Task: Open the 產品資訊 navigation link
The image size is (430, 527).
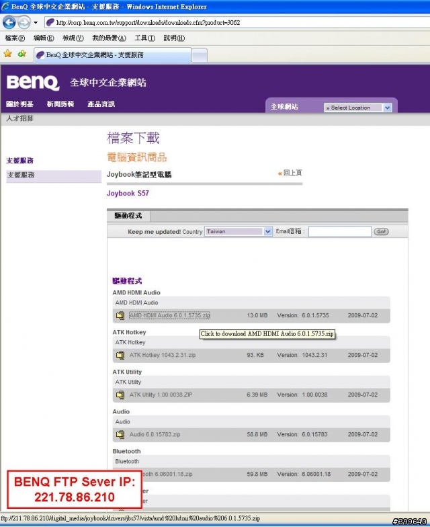Action: [101, 104]
